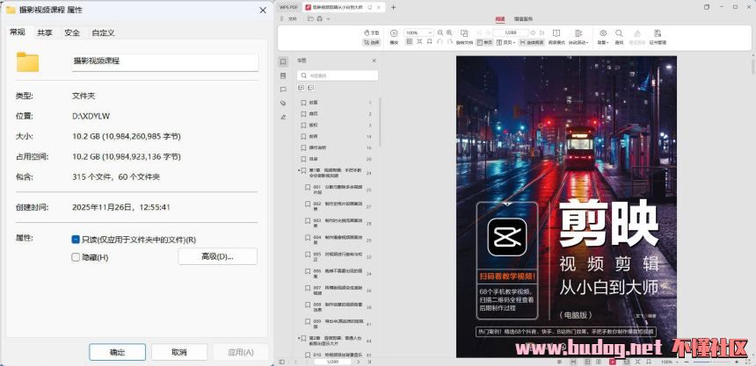This screenshot has height=366, width=756.
Task: Click the bookmark search input field
Action: 338,75
